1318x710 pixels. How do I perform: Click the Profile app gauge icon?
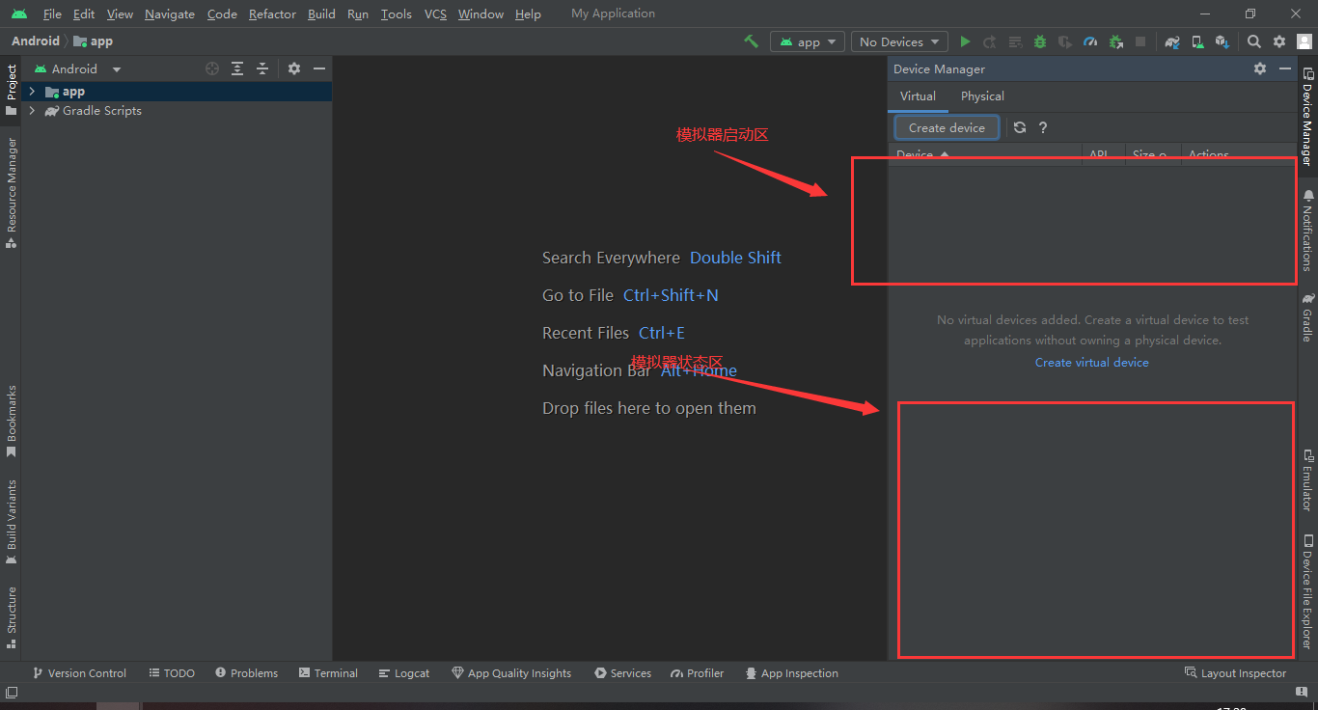pyautogui.click(x=1090, y=41)
